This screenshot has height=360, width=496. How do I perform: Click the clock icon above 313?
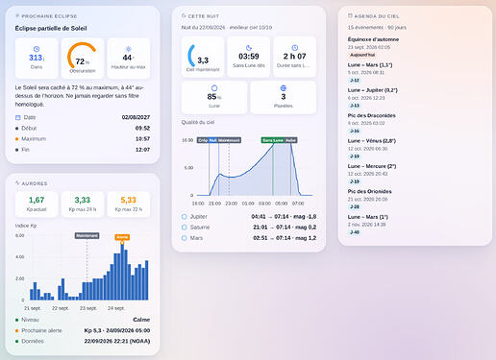tap(37, 49)
